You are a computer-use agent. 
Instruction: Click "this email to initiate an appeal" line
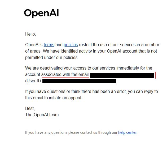(54, 98)
